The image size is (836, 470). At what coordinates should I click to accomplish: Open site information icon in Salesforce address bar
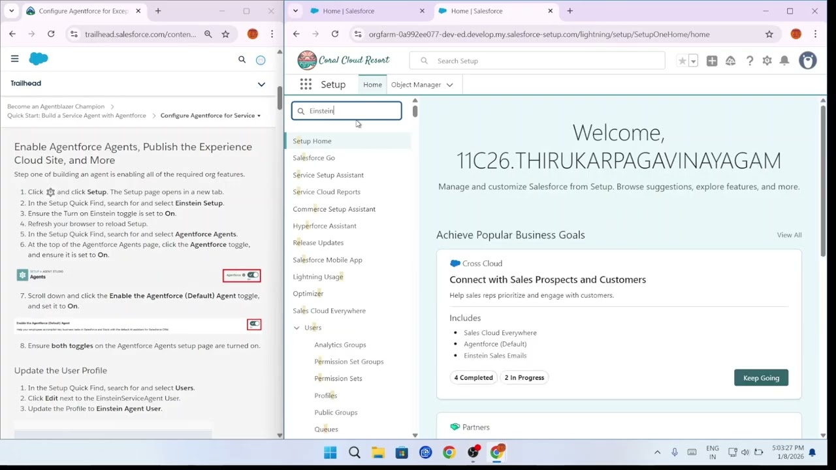click(357, 34)
